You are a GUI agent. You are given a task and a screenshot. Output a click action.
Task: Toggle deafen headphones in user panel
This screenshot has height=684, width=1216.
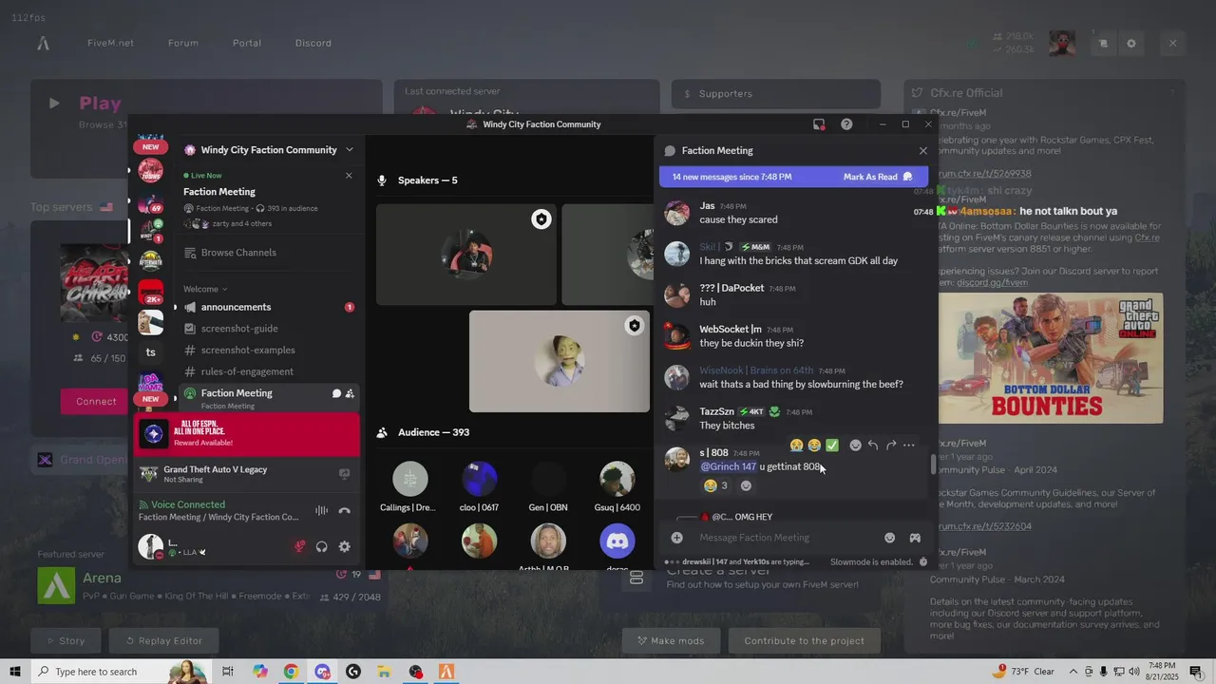322,546
